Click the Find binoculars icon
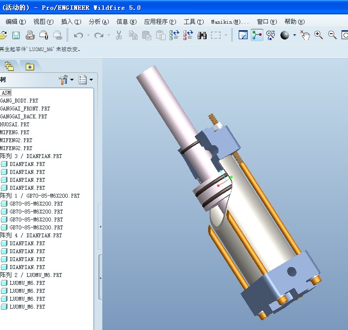This screenshot has height=330, width=348. (202, 35)
